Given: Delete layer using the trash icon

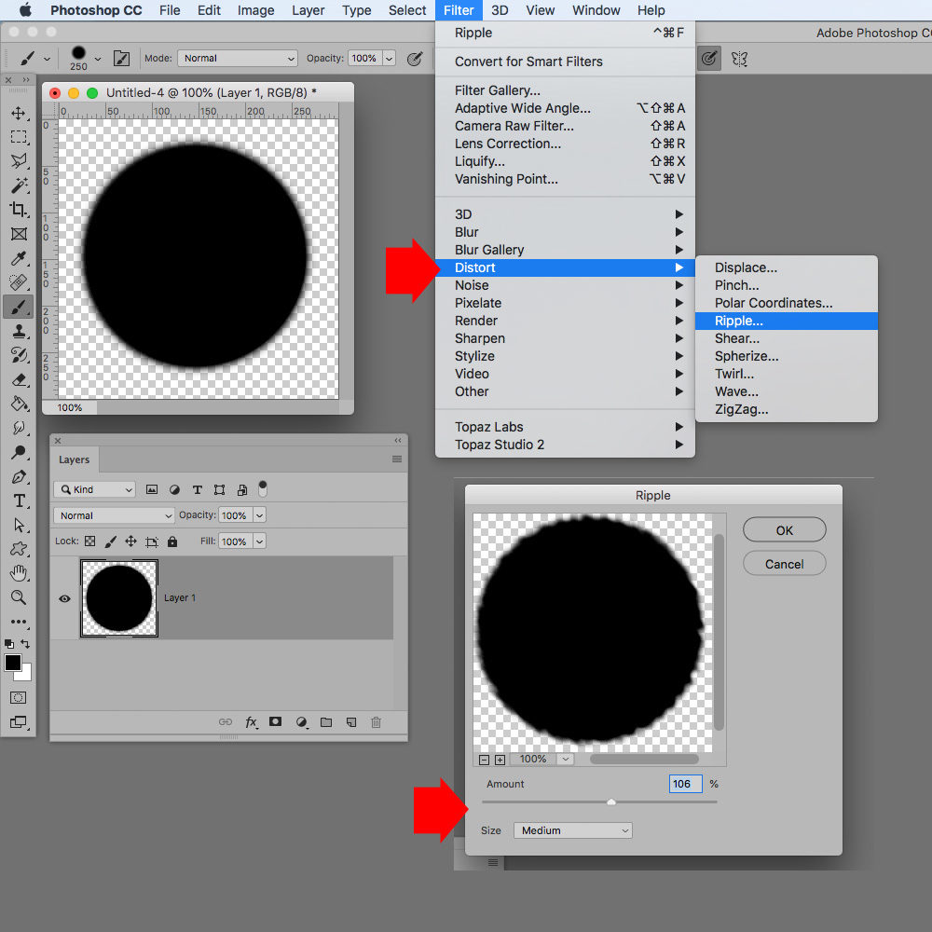Looking at the screenshot, I should click(x=376, y=722).
